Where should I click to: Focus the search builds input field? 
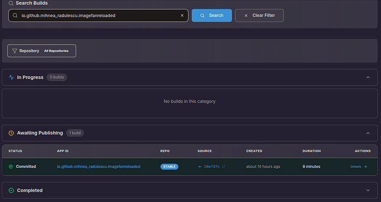tap(98, 15)
